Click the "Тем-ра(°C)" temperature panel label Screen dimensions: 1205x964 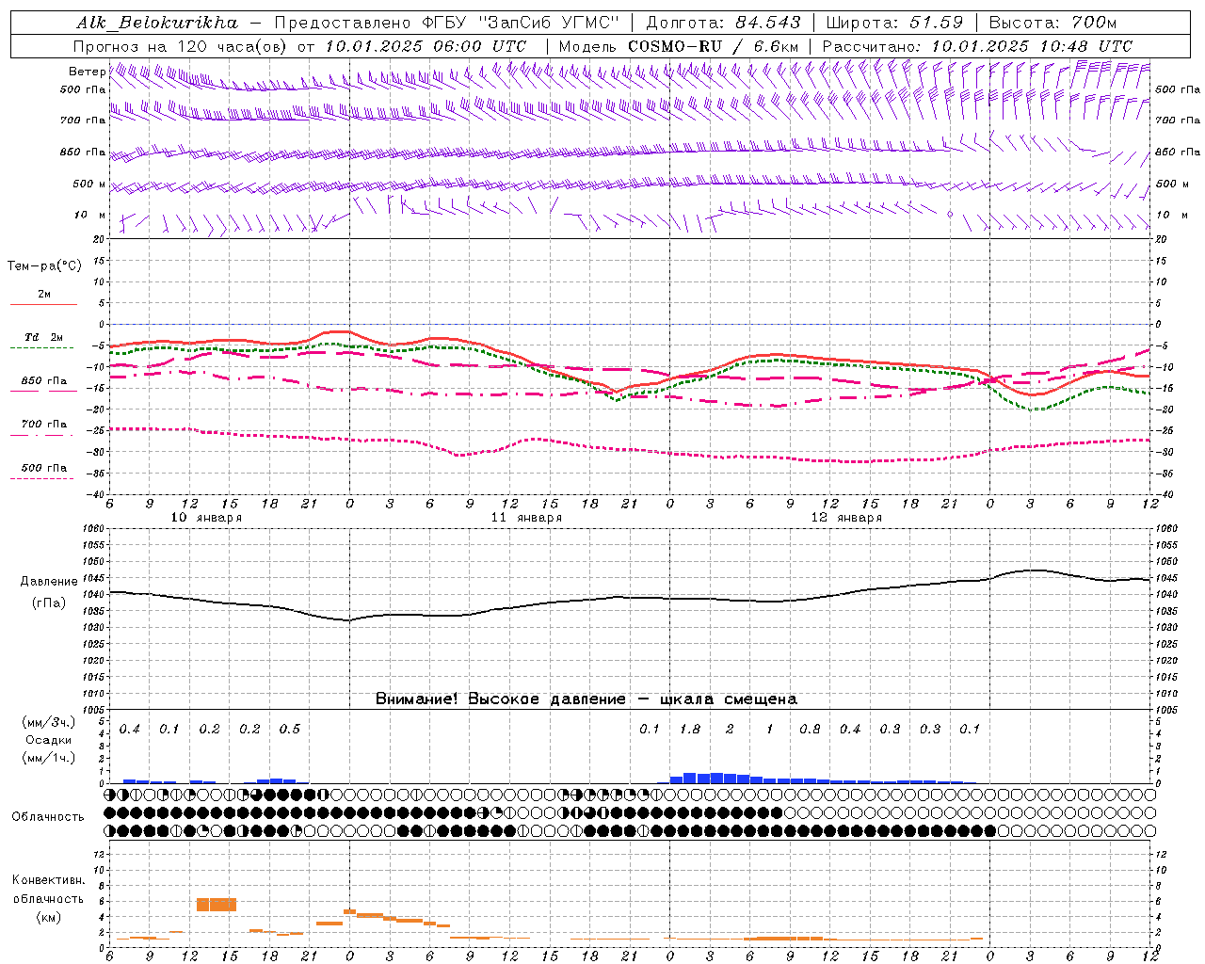click(44, 266)
